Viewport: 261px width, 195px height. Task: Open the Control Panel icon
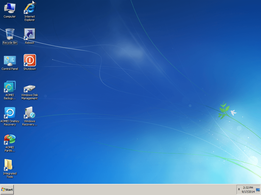click(10, 63)
